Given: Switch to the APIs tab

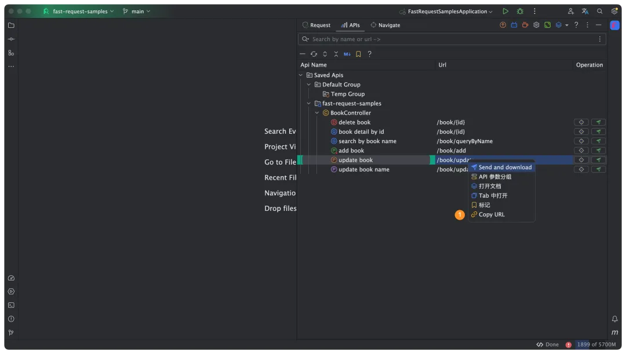Looking at the screenshot, I should (350, 25).
